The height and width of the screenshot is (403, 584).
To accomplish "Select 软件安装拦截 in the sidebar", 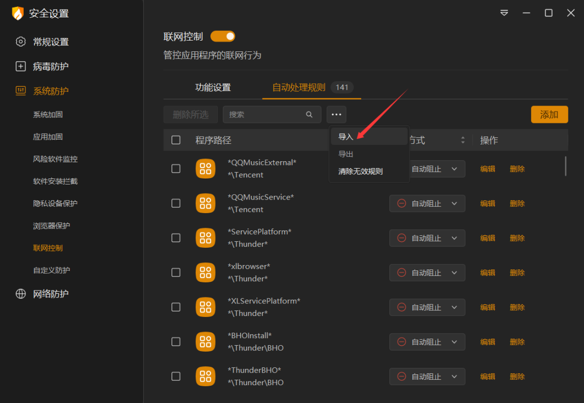I will tap(55, 181).
